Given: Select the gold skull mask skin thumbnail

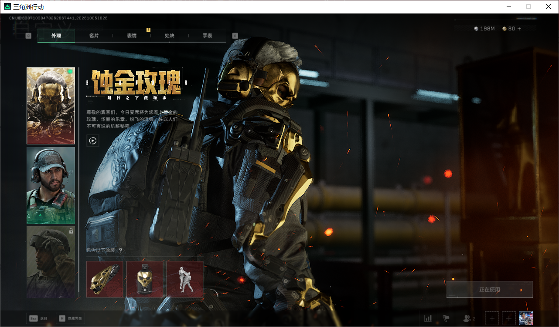Looking at the screenshot, I should [x=51, y=106].
